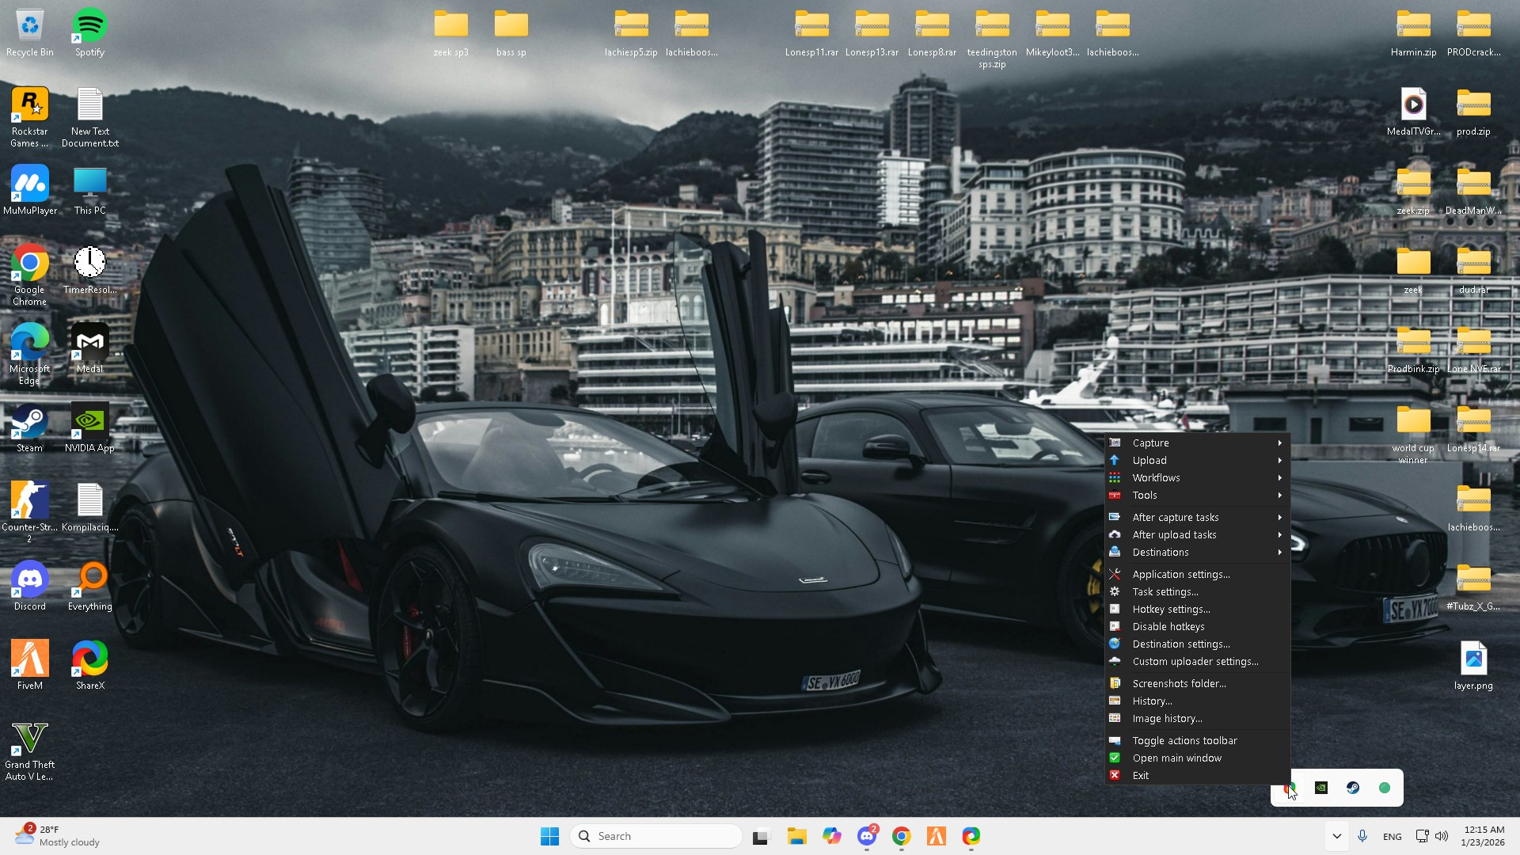Open the ShareX desktop icon
Screen dimensions: 1520x855
coord(89,659)
